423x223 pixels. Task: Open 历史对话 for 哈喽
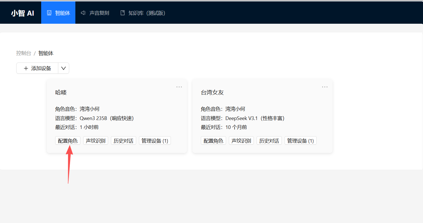[124, 140]
